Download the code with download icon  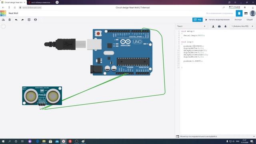tap(213, 26)
